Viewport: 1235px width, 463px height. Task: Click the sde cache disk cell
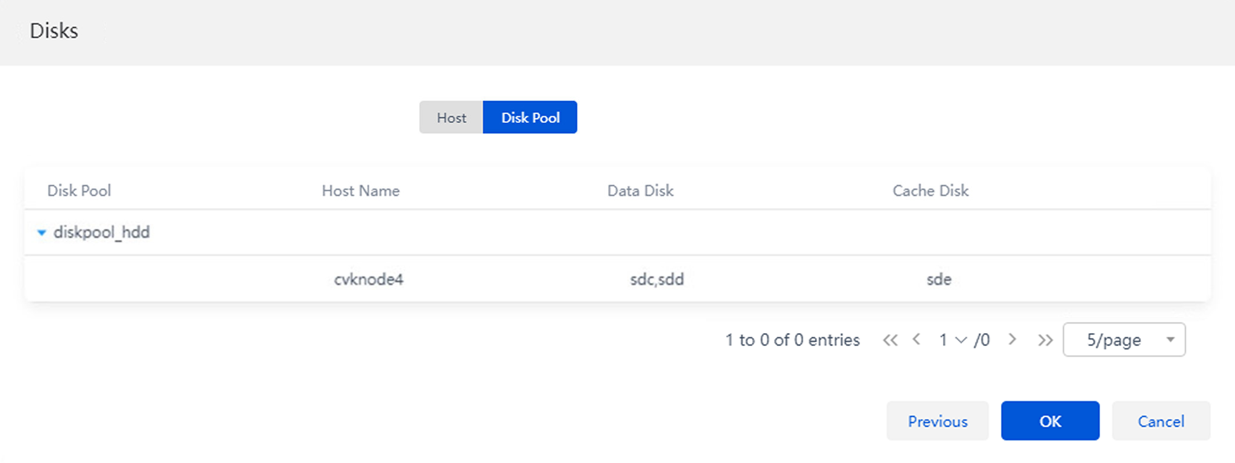(938, 279)
